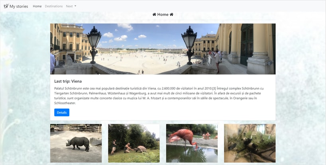Click the Last trip: Viena title
This screenshot has width=326, height=165.
click(68, 81)
